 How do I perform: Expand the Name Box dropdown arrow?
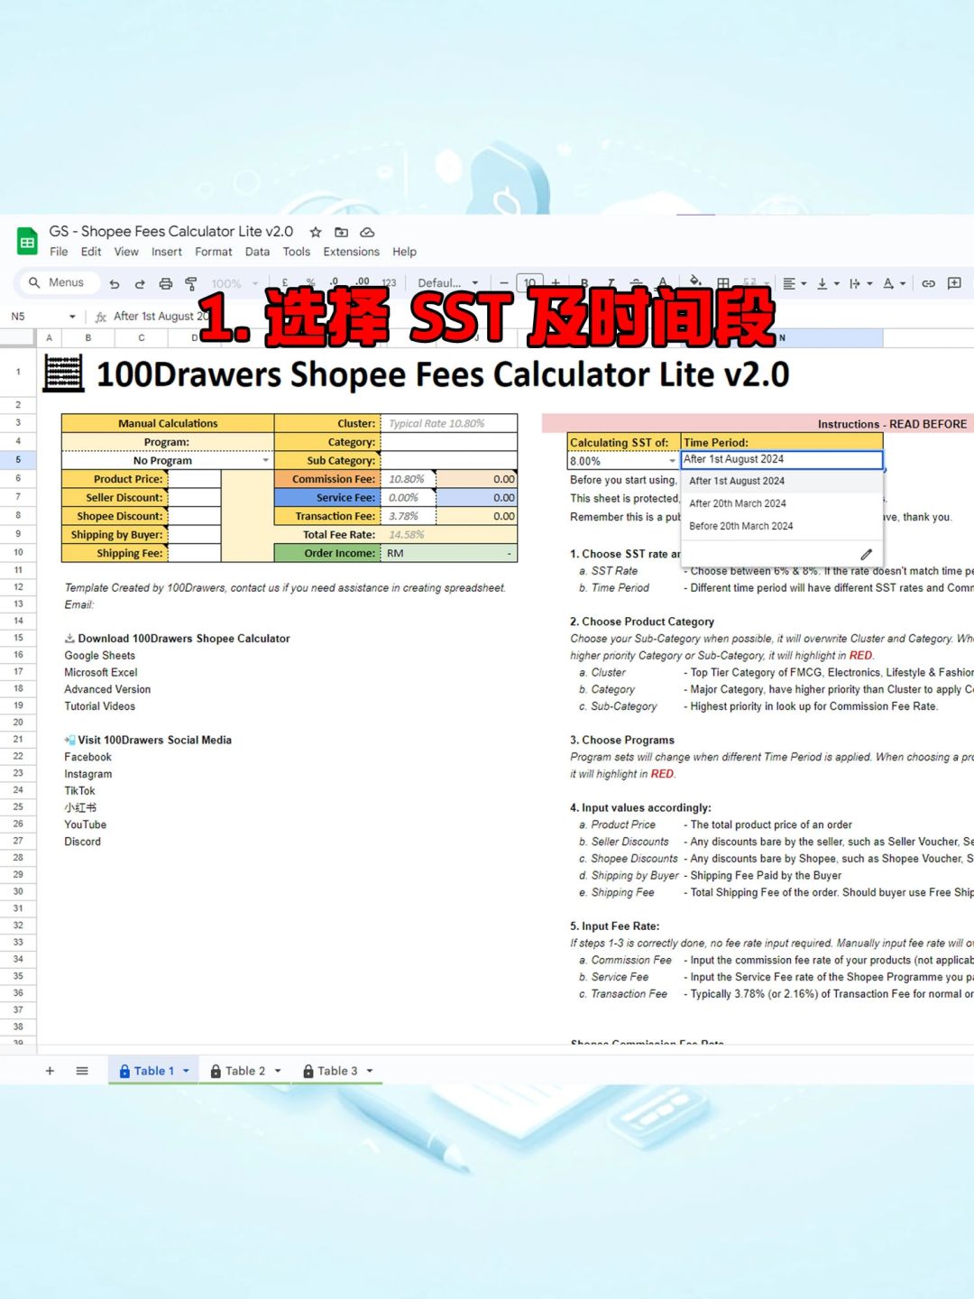tap(72, 317)
